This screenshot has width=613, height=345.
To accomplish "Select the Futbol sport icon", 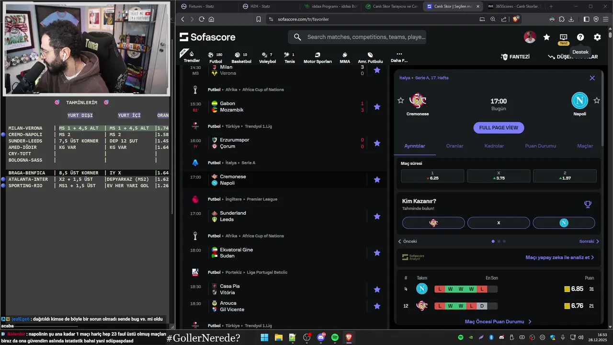I will click(216, 57).
